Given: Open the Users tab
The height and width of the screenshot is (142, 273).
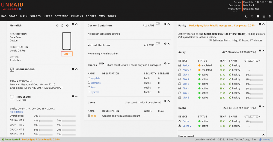Looking at the screenshot, I should click(48, 16).
